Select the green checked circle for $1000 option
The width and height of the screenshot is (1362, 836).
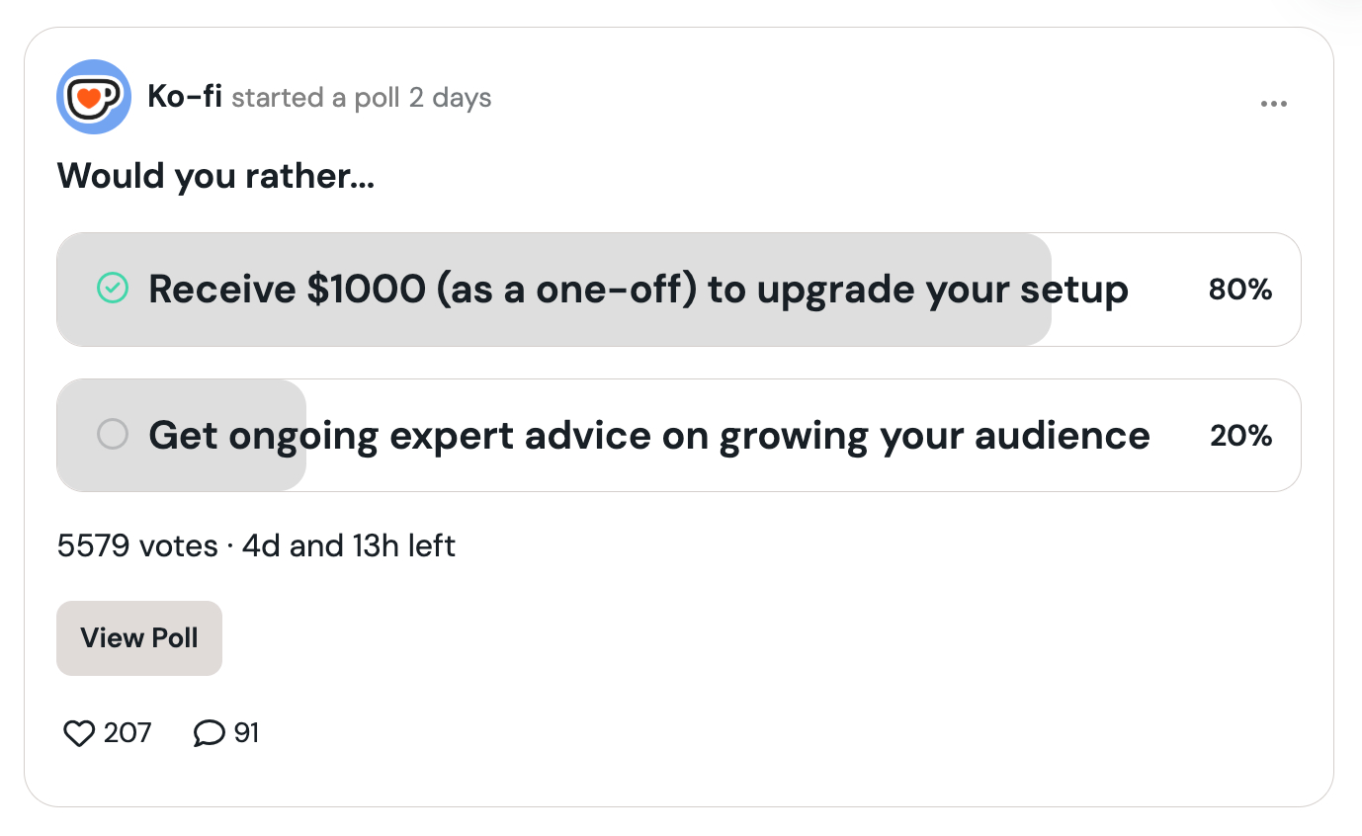click(x=113, y=289)
